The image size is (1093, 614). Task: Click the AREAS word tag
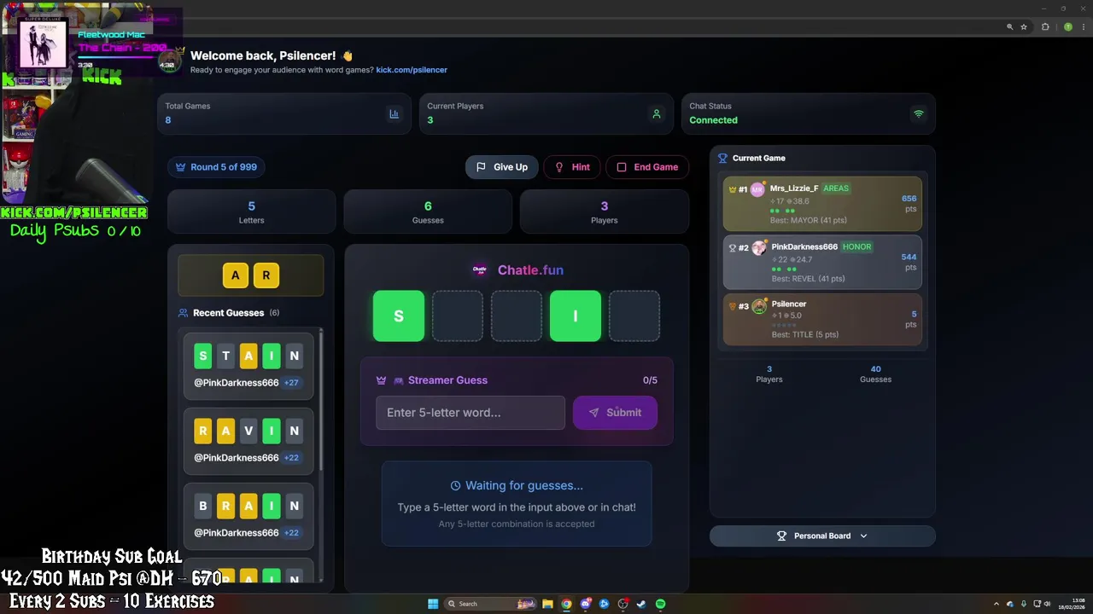point(836,188)
